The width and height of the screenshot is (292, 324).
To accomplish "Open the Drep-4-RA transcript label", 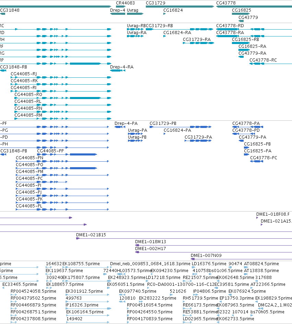I will 122,67.
